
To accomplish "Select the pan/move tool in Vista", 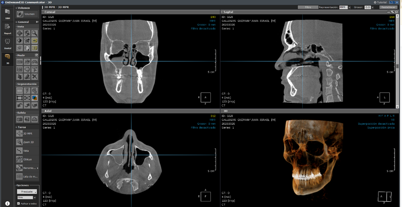I will point(20,33).
